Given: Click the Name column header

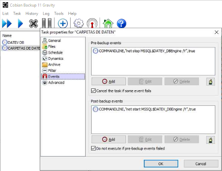Looking at the screenshot, I should (7, 36).
